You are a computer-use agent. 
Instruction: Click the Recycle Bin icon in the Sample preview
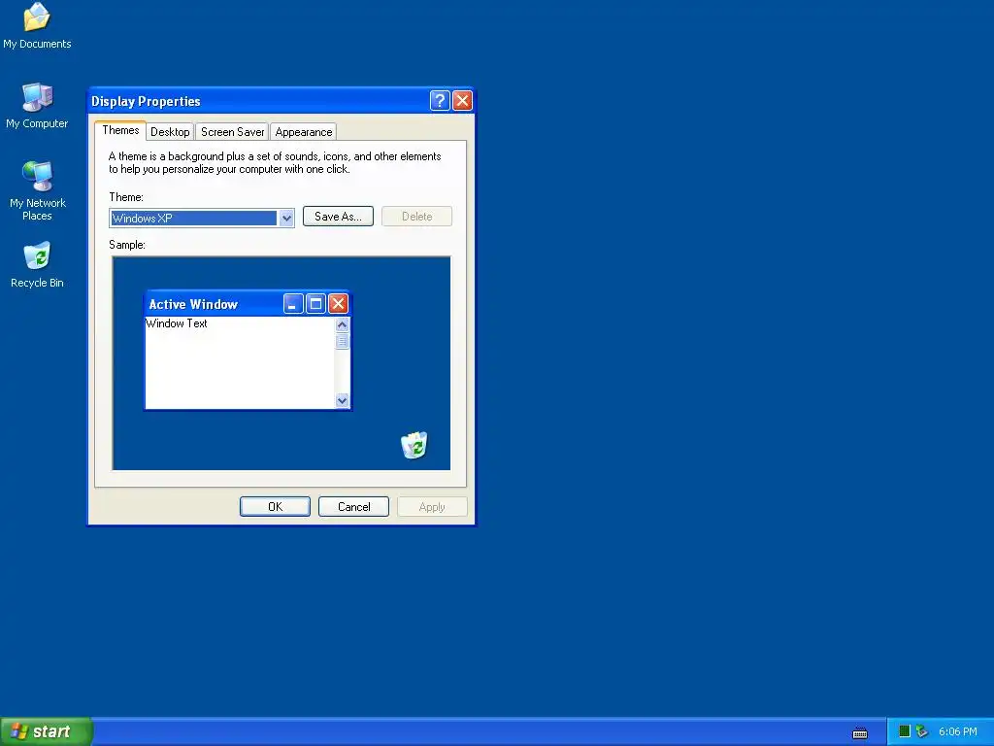click(414, 445)
